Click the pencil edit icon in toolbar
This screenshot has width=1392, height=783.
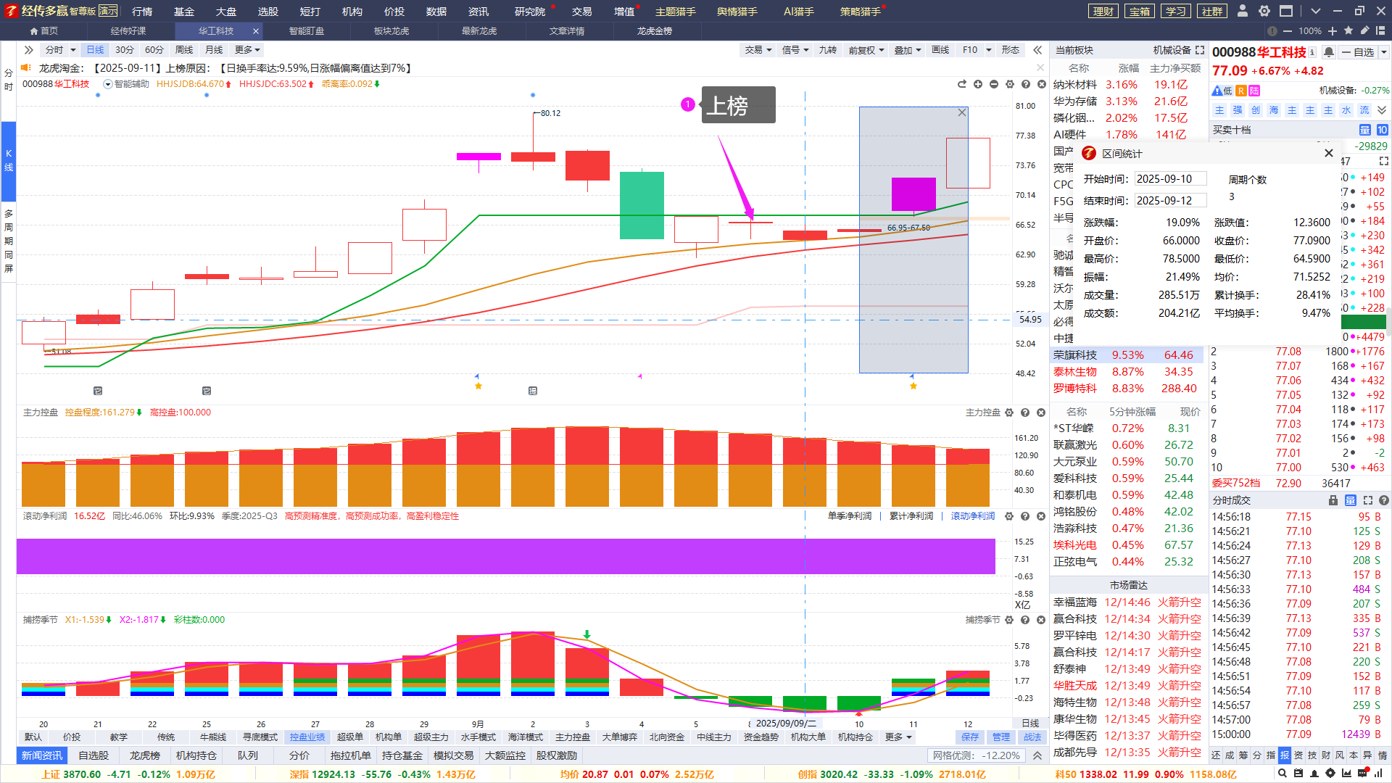(1364, 30)
